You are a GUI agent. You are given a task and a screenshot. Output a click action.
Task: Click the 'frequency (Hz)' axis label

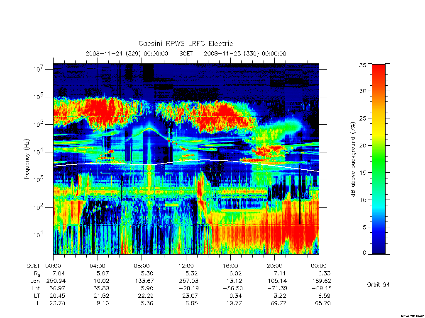pos(27,159)
